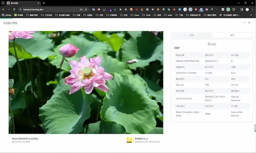The image size is (256, 153).
Task: Switch to the 更多 tab
Action: (232, 35)
